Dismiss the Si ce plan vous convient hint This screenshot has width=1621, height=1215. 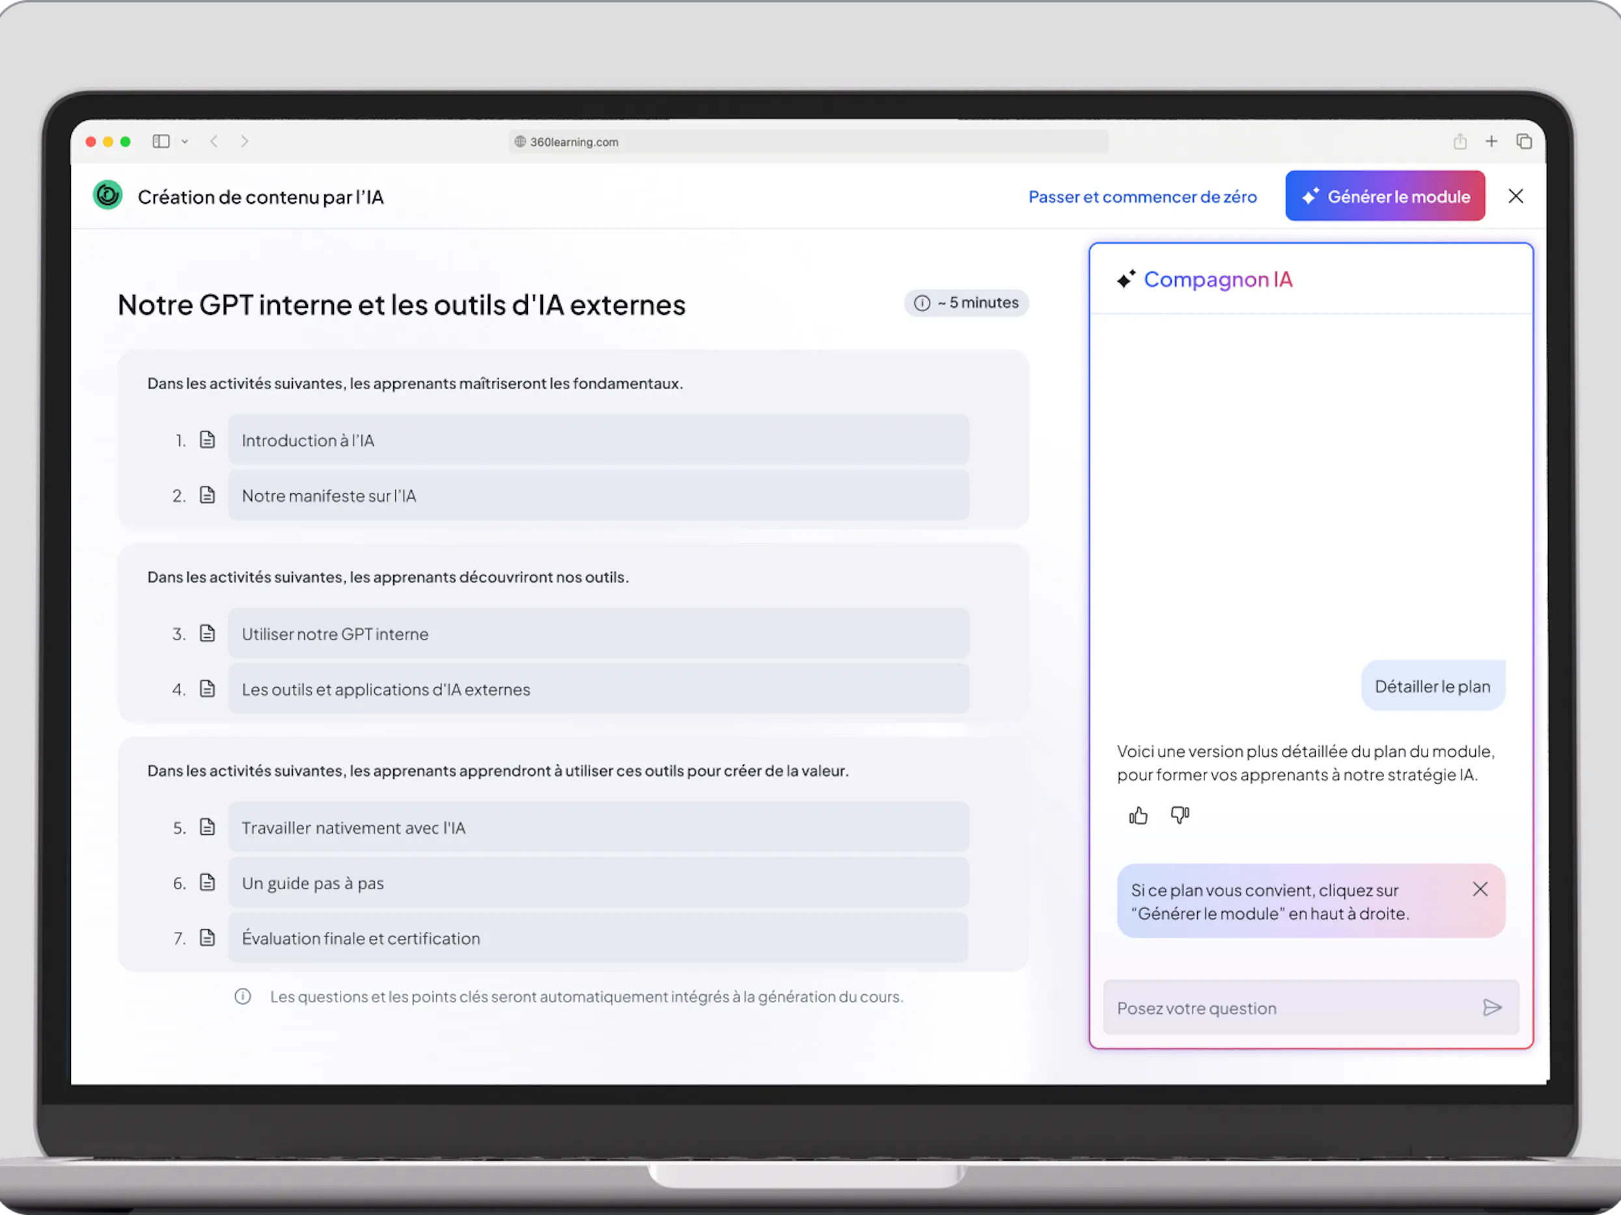[x=1480, y=889]
